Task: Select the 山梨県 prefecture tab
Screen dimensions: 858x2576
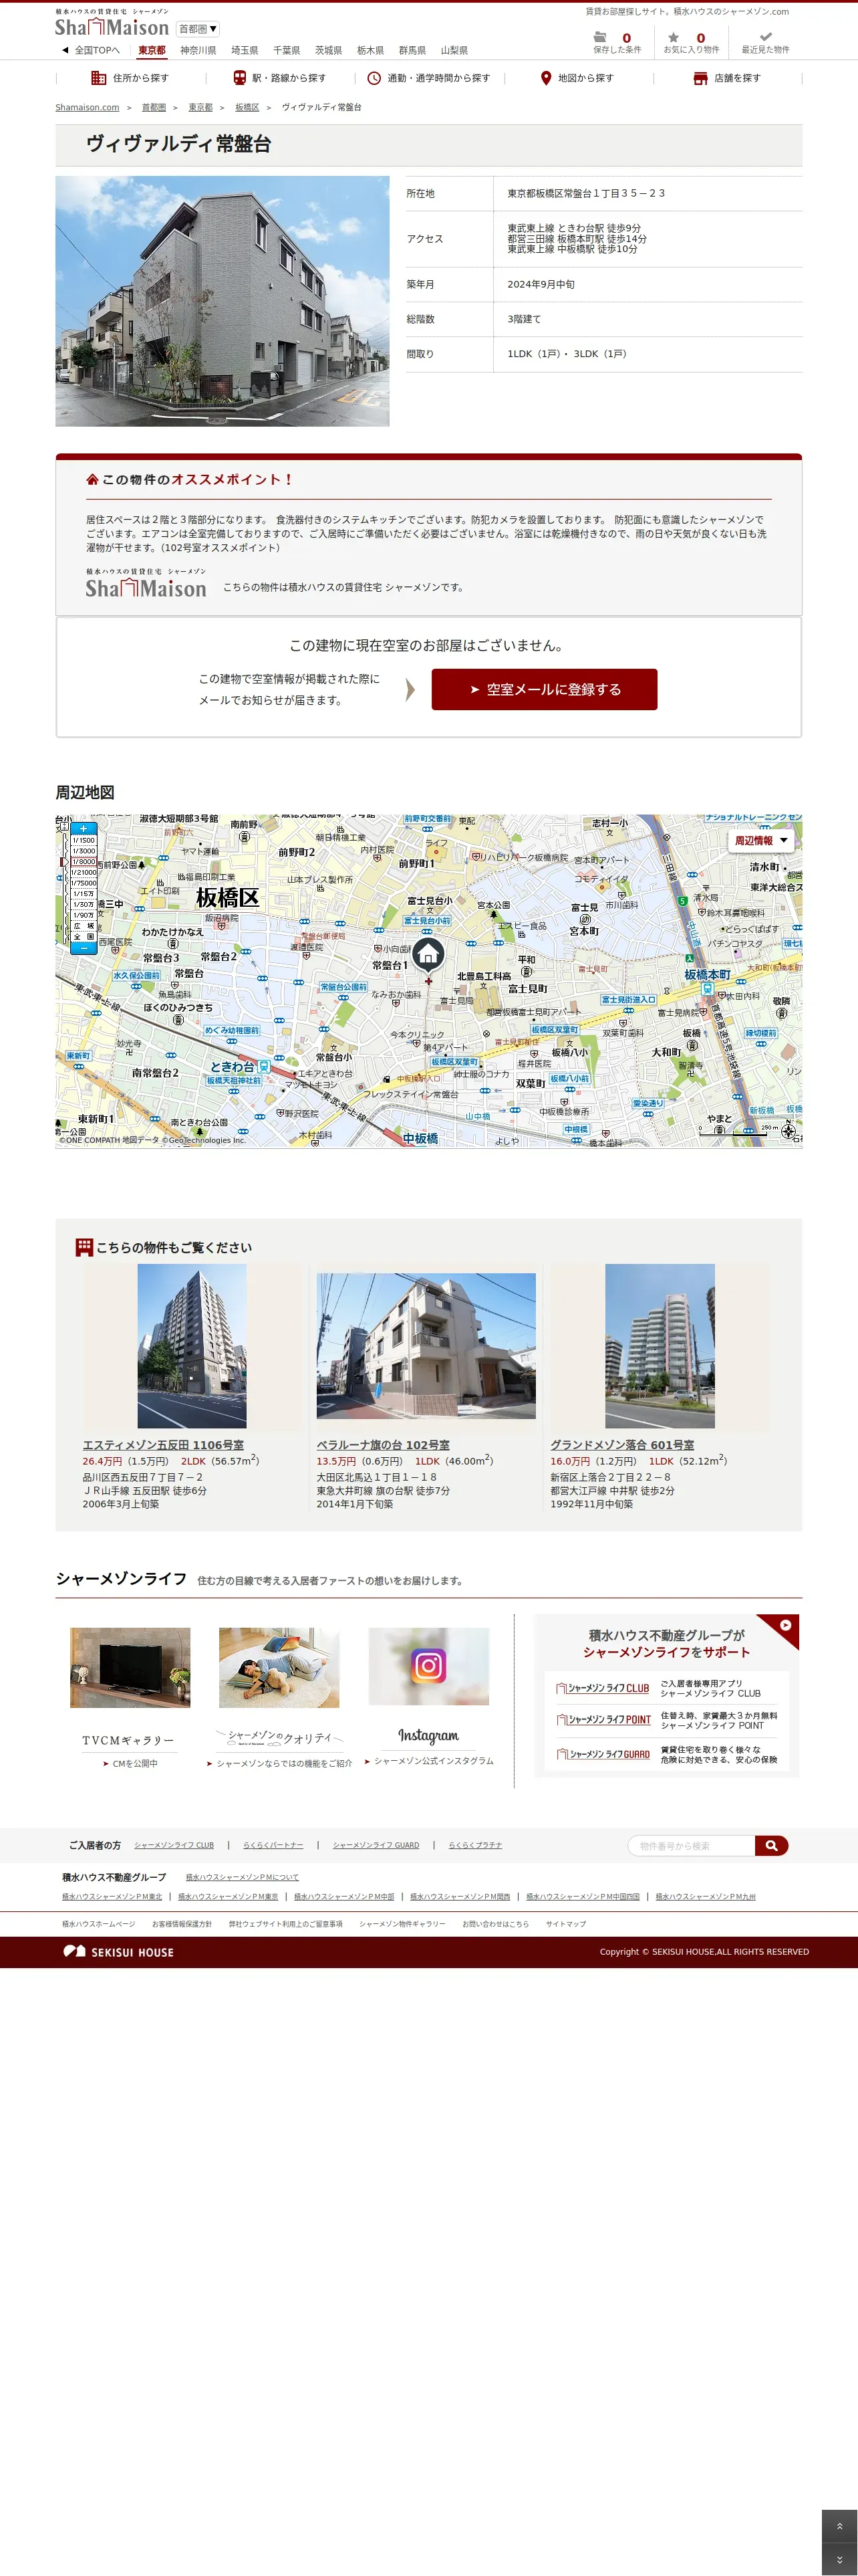Action: point(454,50)
